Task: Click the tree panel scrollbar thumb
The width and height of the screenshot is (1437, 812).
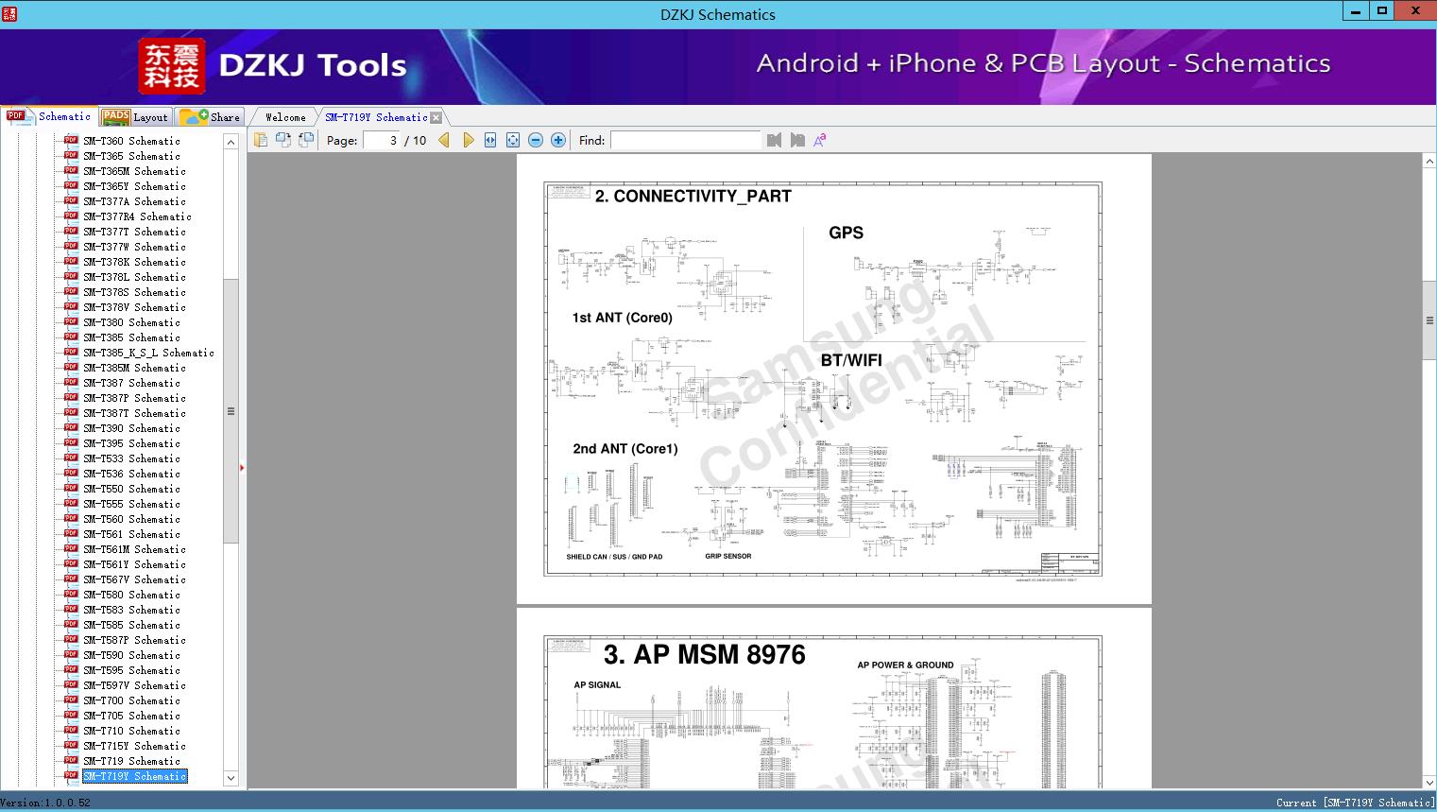Action: (x=231, y=411)
